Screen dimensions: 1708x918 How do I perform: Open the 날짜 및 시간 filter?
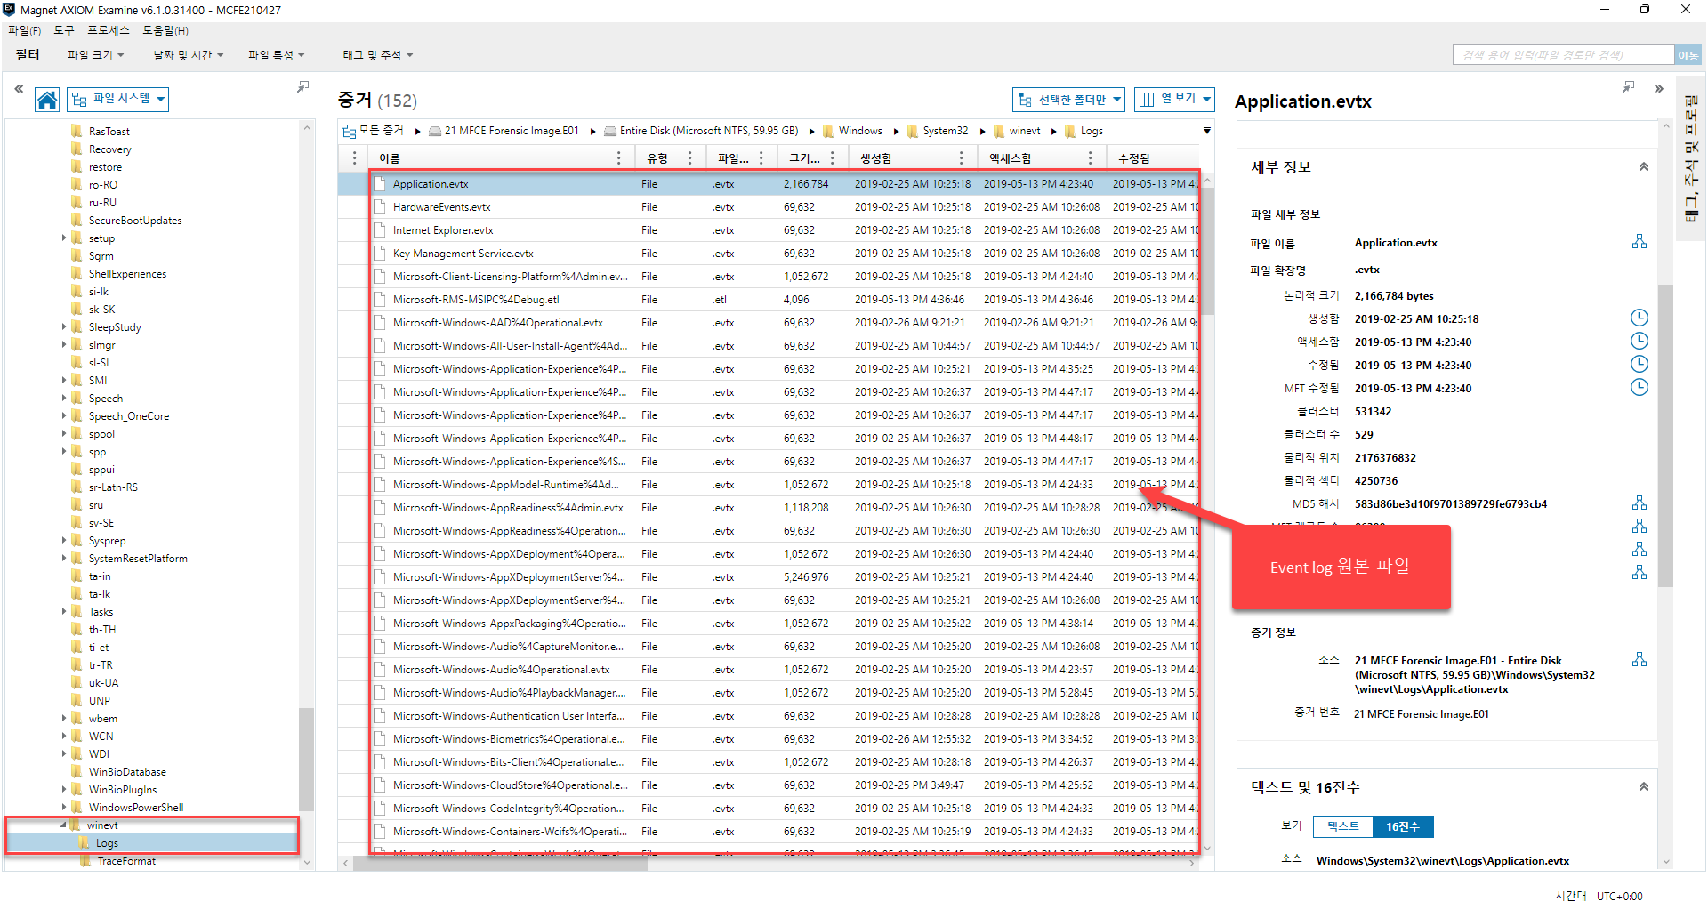pyautogui.click(x=188, y=55)
